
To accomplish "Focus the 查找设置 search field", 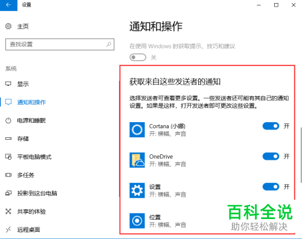I will [x=60, y=44].
